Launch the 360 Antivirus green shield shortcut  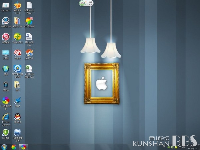click(x=6, y=132)
